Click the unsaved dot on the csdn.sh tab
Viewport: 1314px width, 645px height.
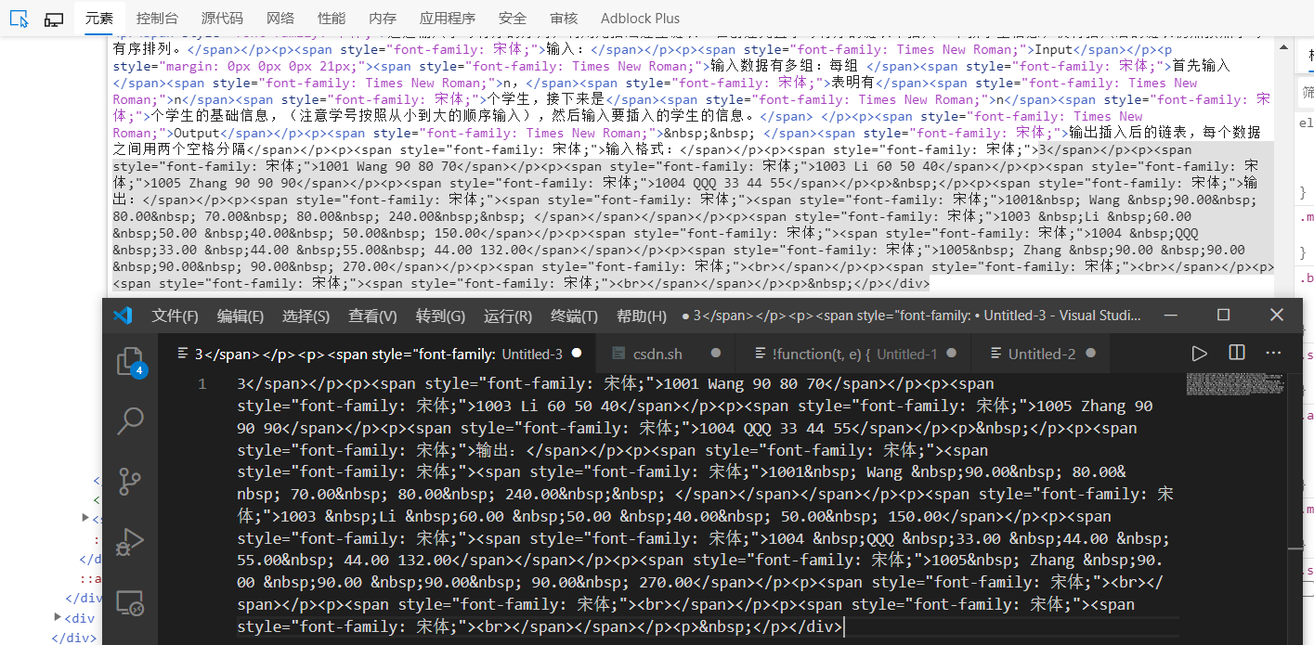pyautogui.click(x=716, y=354)
